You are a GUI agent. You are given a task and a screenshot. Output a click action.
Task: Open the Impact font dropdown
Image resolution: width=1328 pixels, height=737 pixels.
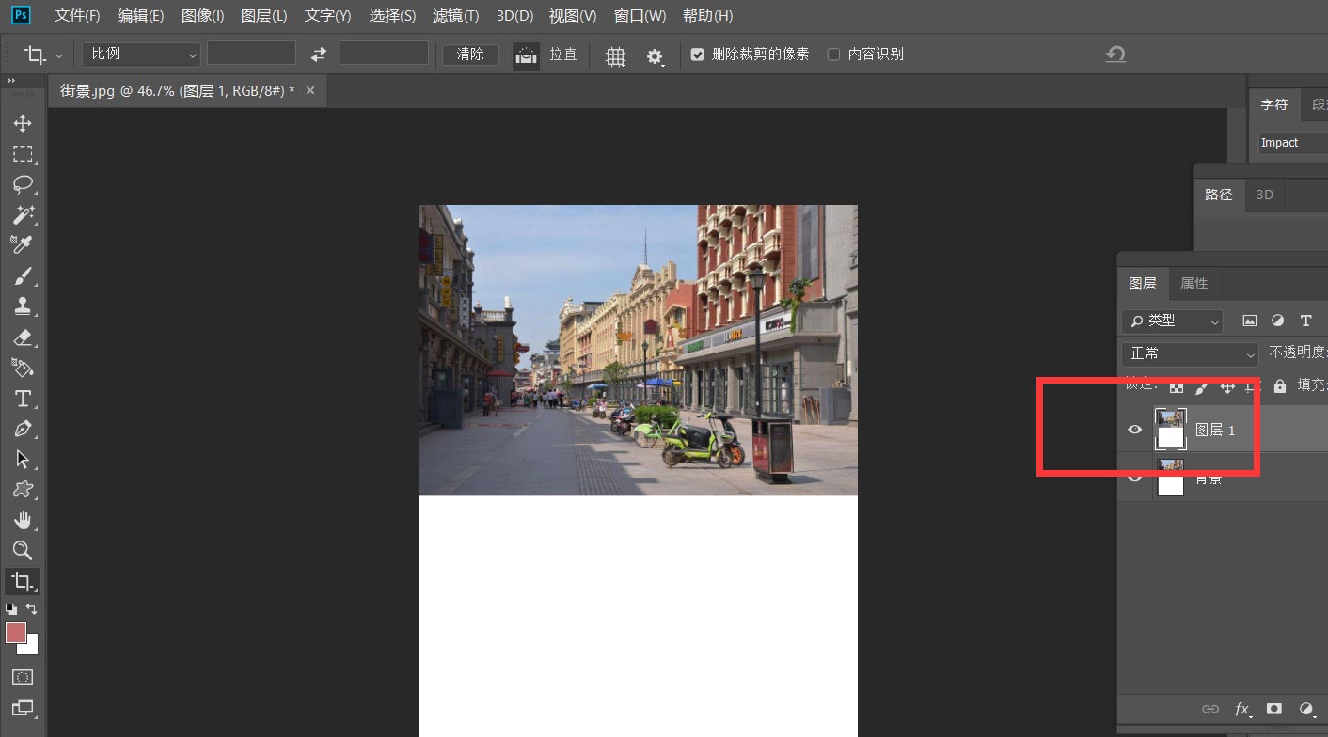1293,143
